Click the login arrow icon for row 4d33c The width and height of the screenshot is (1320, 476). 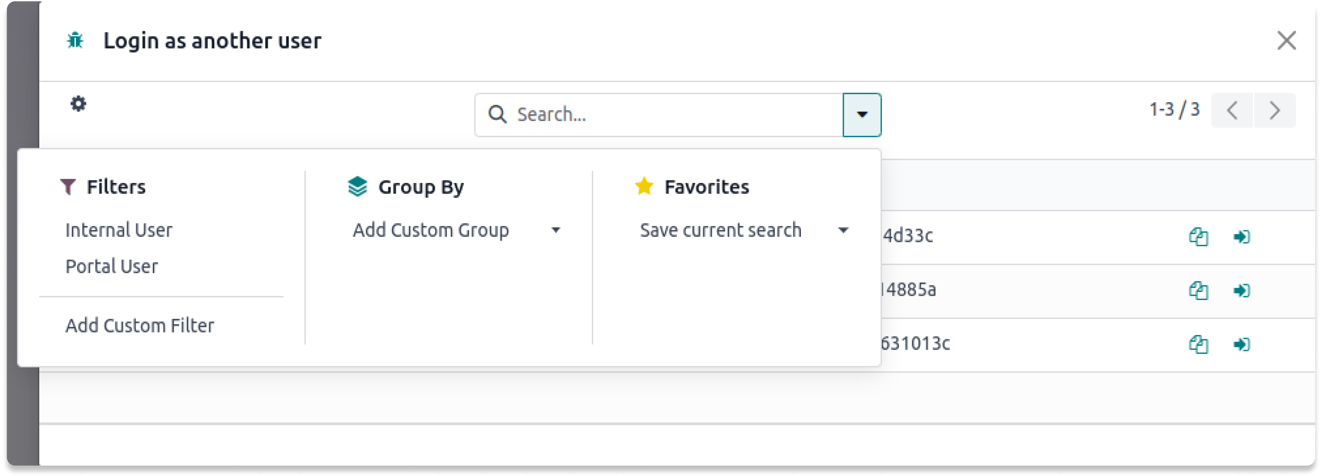click(x=1241, y=237)
